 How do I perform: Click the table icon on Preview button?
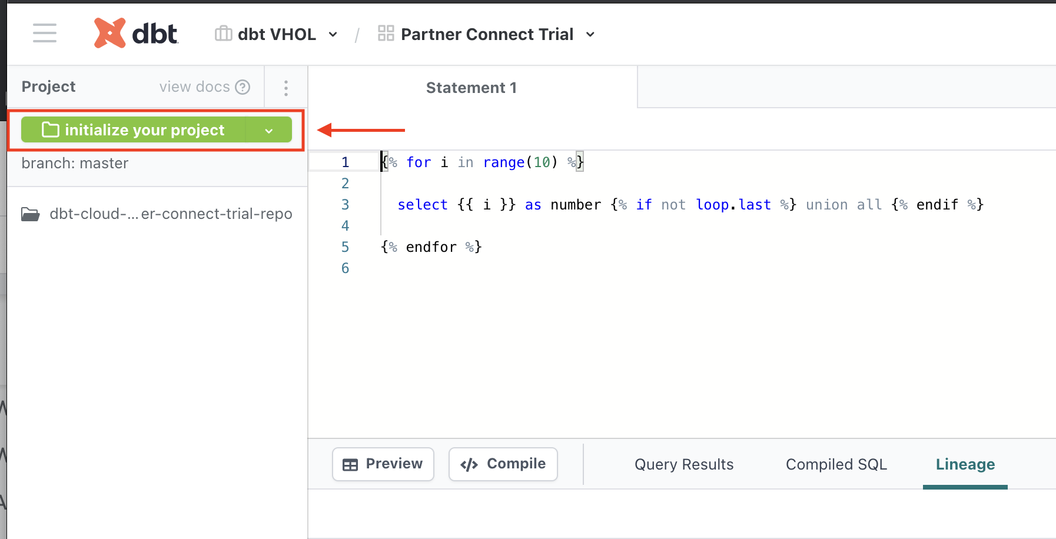click(x=350, y=465)
